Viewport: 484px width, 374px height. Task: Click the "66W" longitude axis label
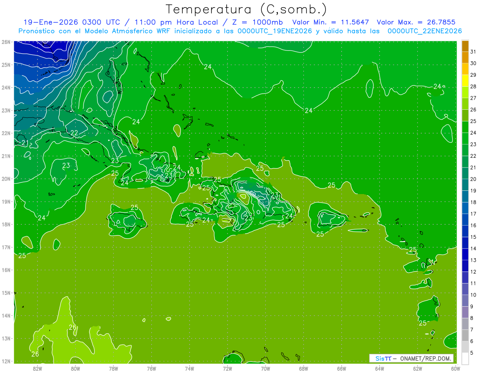click(341, 368)
